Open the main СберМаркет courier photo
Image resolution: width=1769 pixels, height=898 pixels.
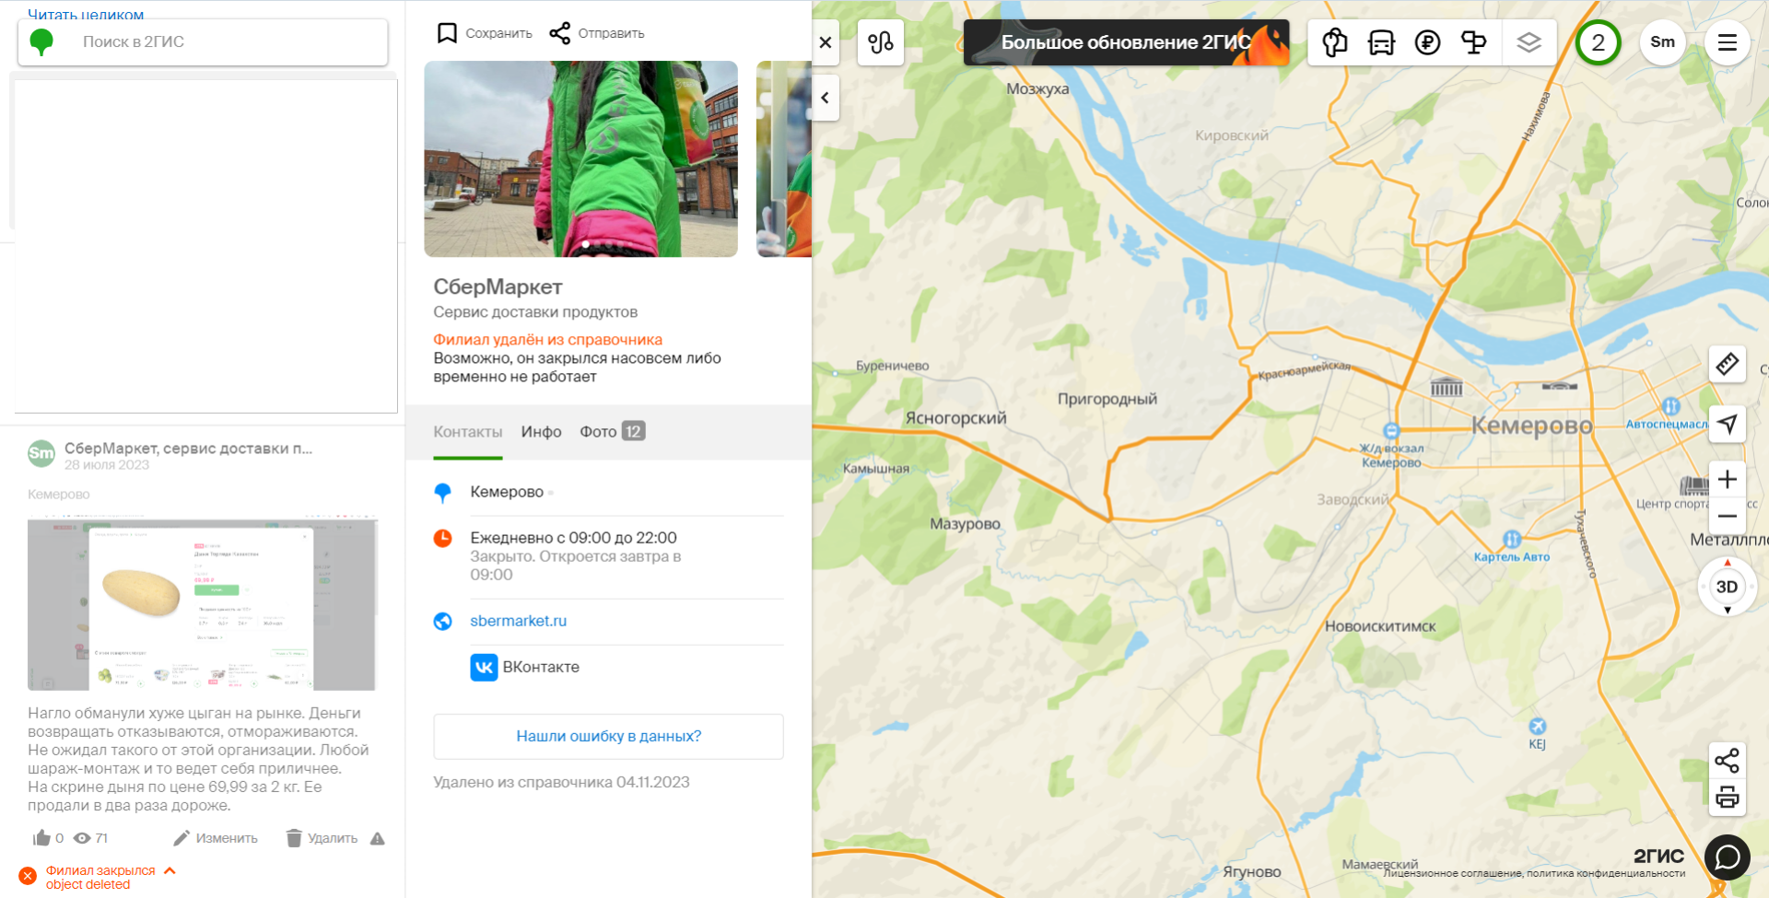tap(580, 158)
